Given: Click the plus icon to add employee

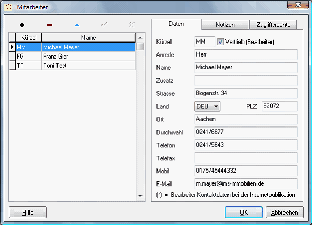Looking at the screenshot, I should tap(22, 25).
